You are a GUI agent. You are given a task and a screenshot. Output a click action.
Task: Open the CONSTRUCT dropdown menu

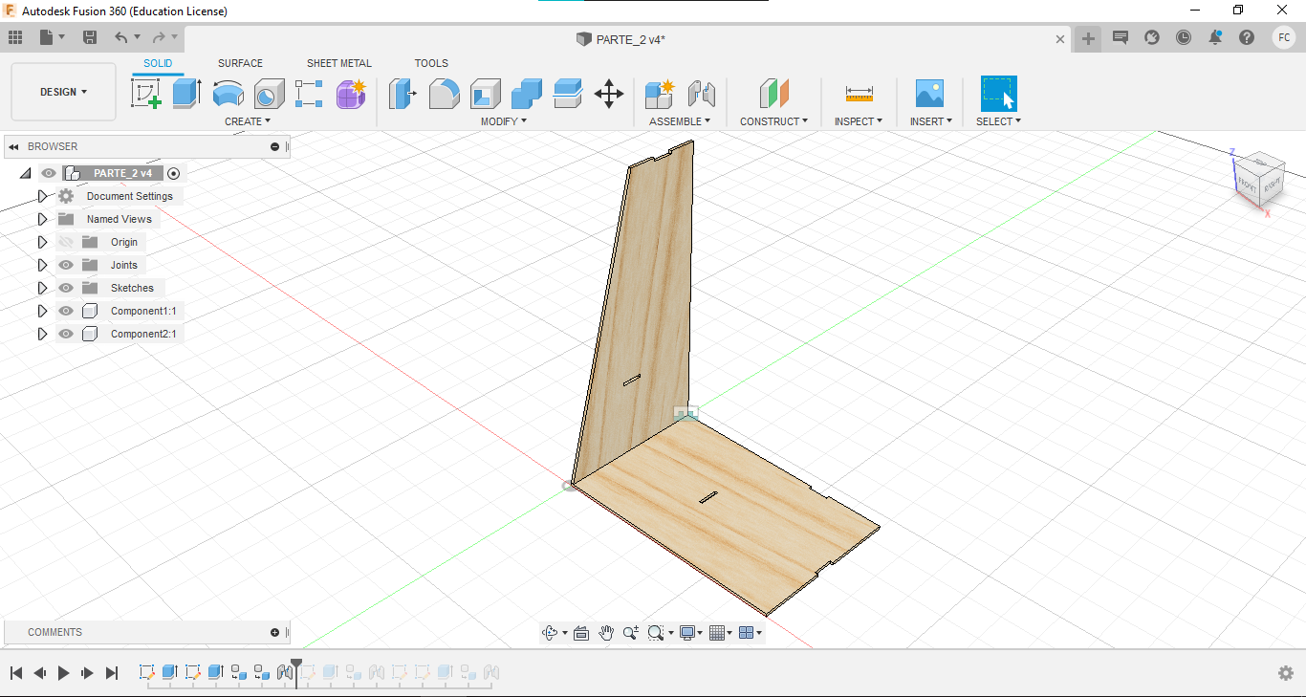(773, 121)
